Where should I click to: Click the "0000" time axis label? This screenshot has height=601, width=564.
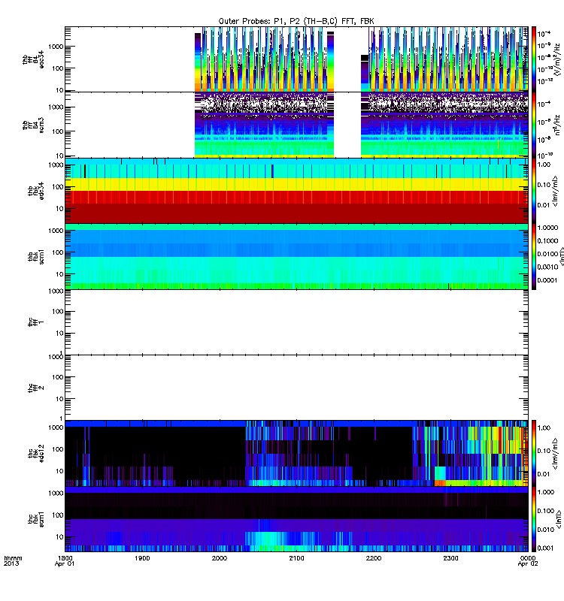tap(528, 558)
